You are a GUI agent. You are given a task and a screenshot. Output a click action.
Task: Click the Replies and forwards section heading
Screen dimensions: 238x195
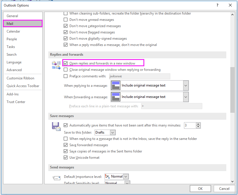tap(67, 55)
